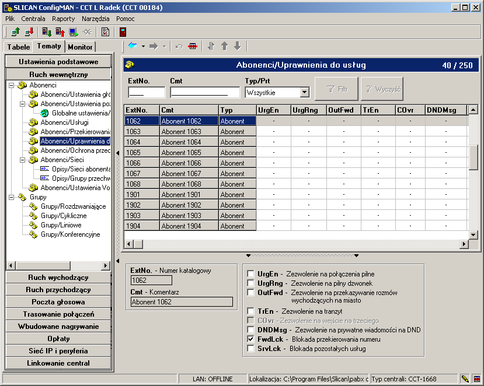This screenshot has height=386, width=484.
Task: Click the table icon with red strikethrough
Action: (x=193, y=46)
